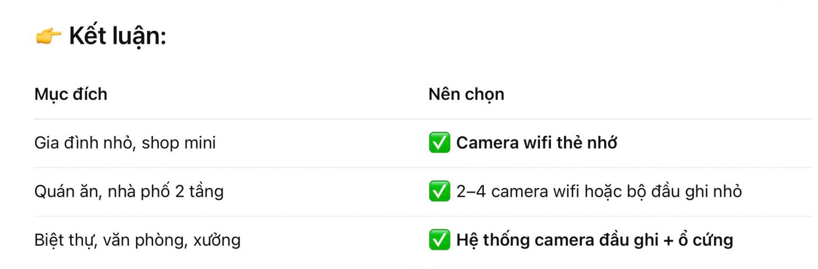Viewport: 818px width, 269px height.
Task: Click the green checkmark before Hệ thống camera đầu ghi
Action: [439, 240]
